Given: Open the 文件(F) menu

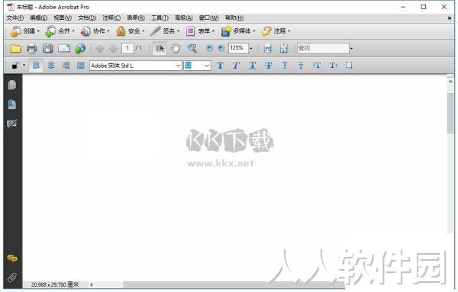Looking at the screenshot, I should point(15,18).
